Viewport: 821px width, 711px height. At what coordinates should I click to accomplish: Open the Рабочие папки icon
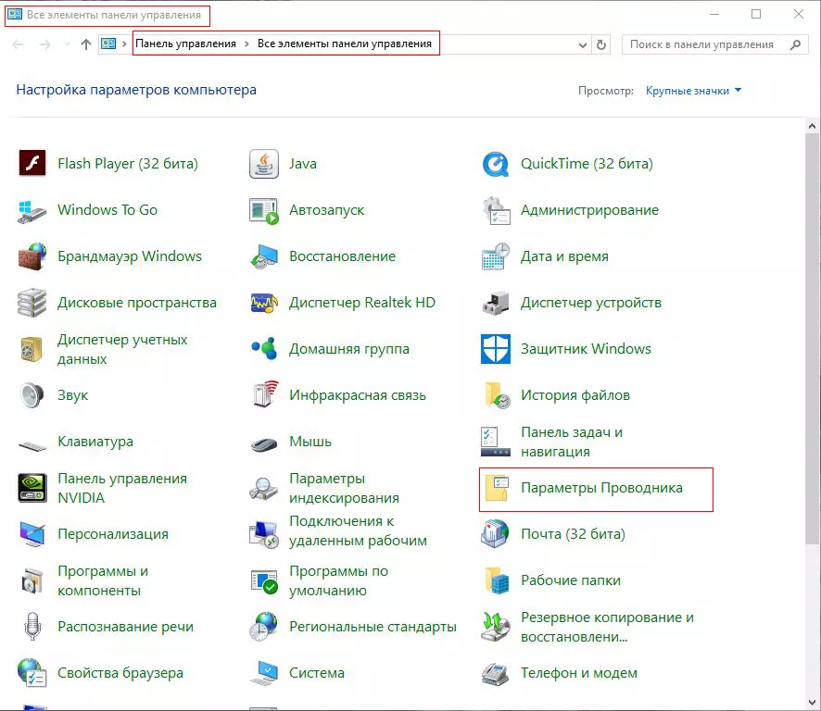pos(497,580)
